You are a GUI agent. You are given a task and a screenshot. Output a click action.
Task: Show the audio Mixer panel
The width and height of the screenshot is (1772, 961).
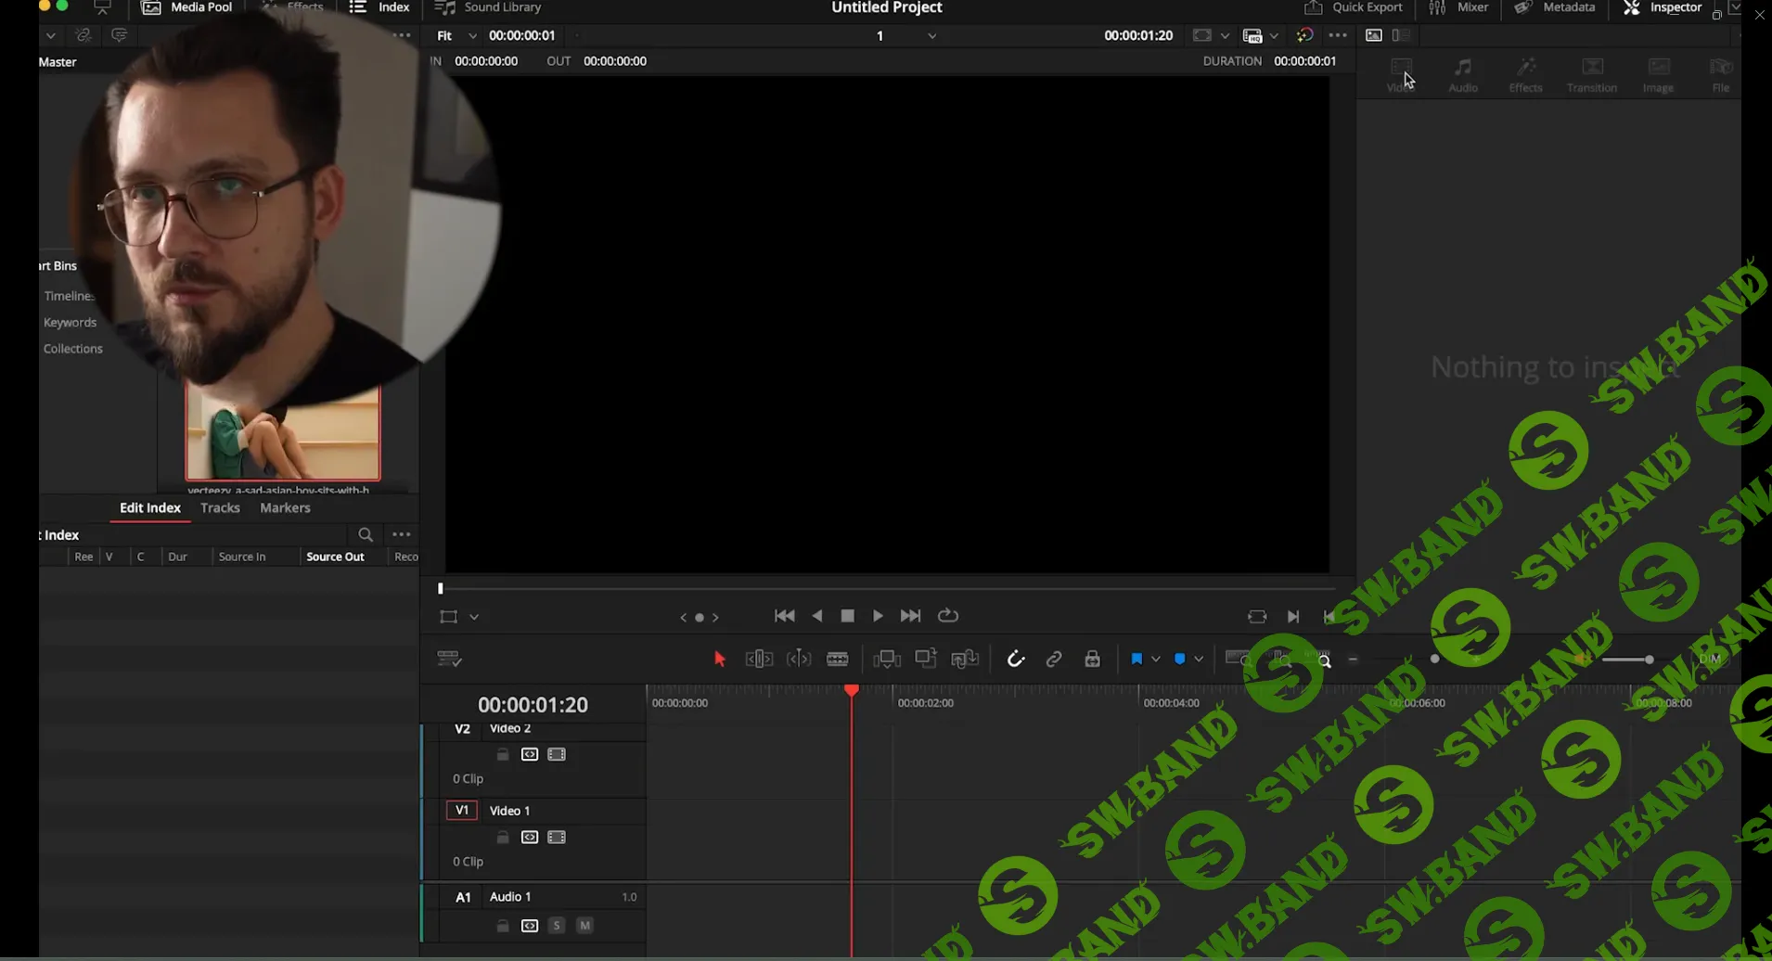click(x=1459, y=7)
